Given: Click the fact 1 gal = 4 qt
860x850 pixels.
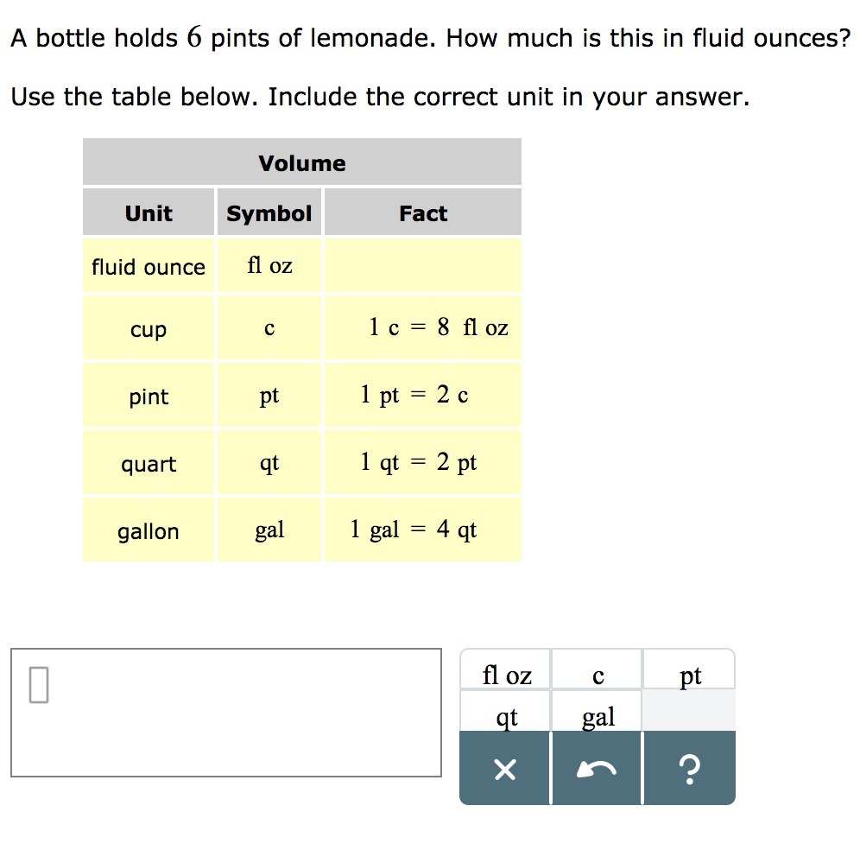Looking at the screenshot, I should pos(414,530).
